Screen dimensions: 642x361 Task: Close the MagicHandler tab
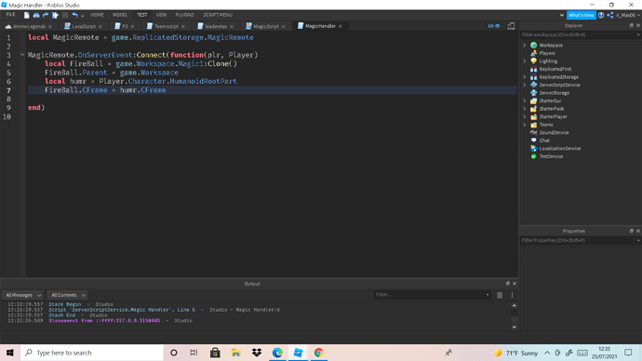coord(341,26)
